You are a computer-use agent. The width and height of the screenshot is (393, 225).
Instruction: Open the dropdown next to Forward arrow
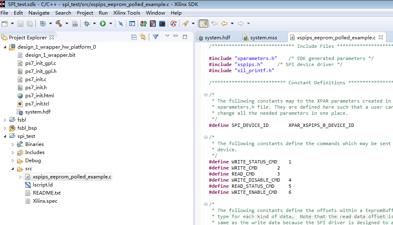(x=248, y=24)
